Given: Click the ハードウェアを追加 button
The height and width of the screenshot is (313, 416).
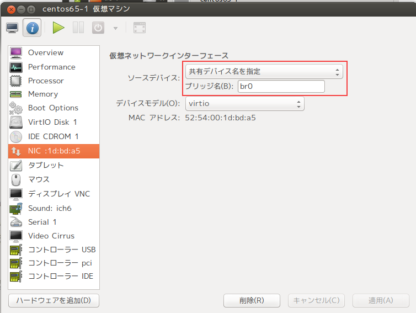Looking at the screenshot, I should coord(54,300).
